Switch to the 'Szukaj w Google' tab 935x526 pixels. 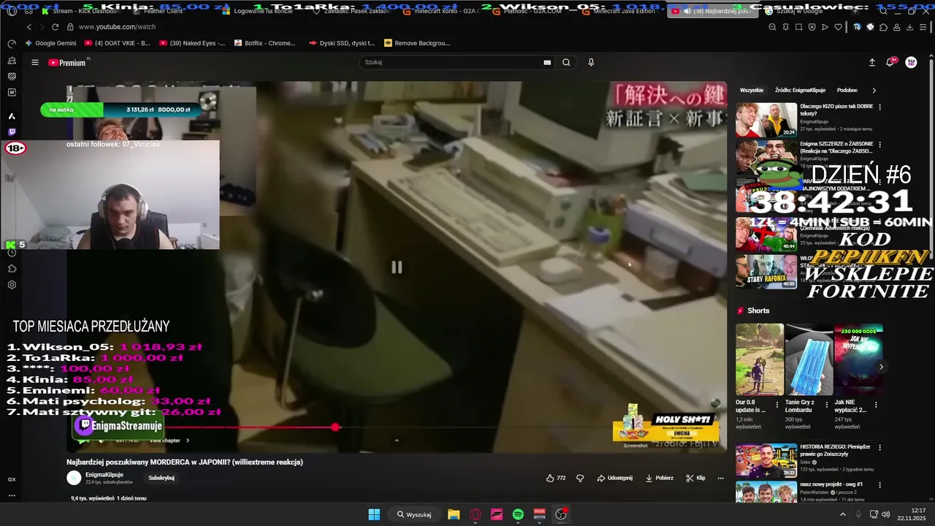(x=793, y=11)
